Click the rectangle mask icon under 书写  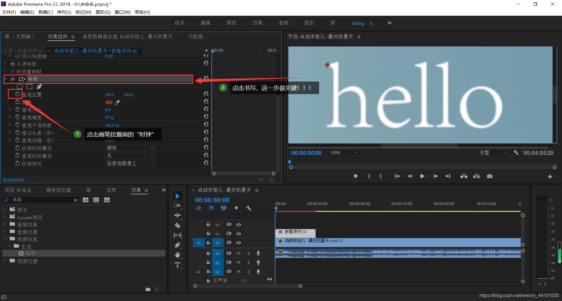pyautogui.click(x=29, y=87)
